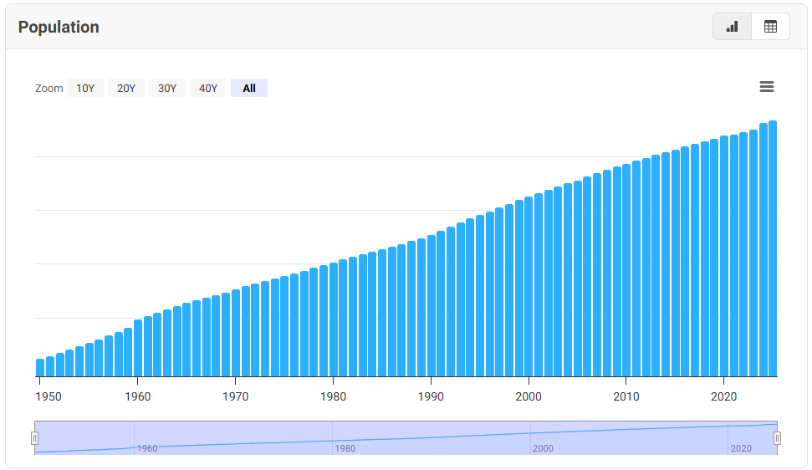Screen dimensions: 812x470
Task: Click the last, tallest population bar
Action: pos(773,251)
